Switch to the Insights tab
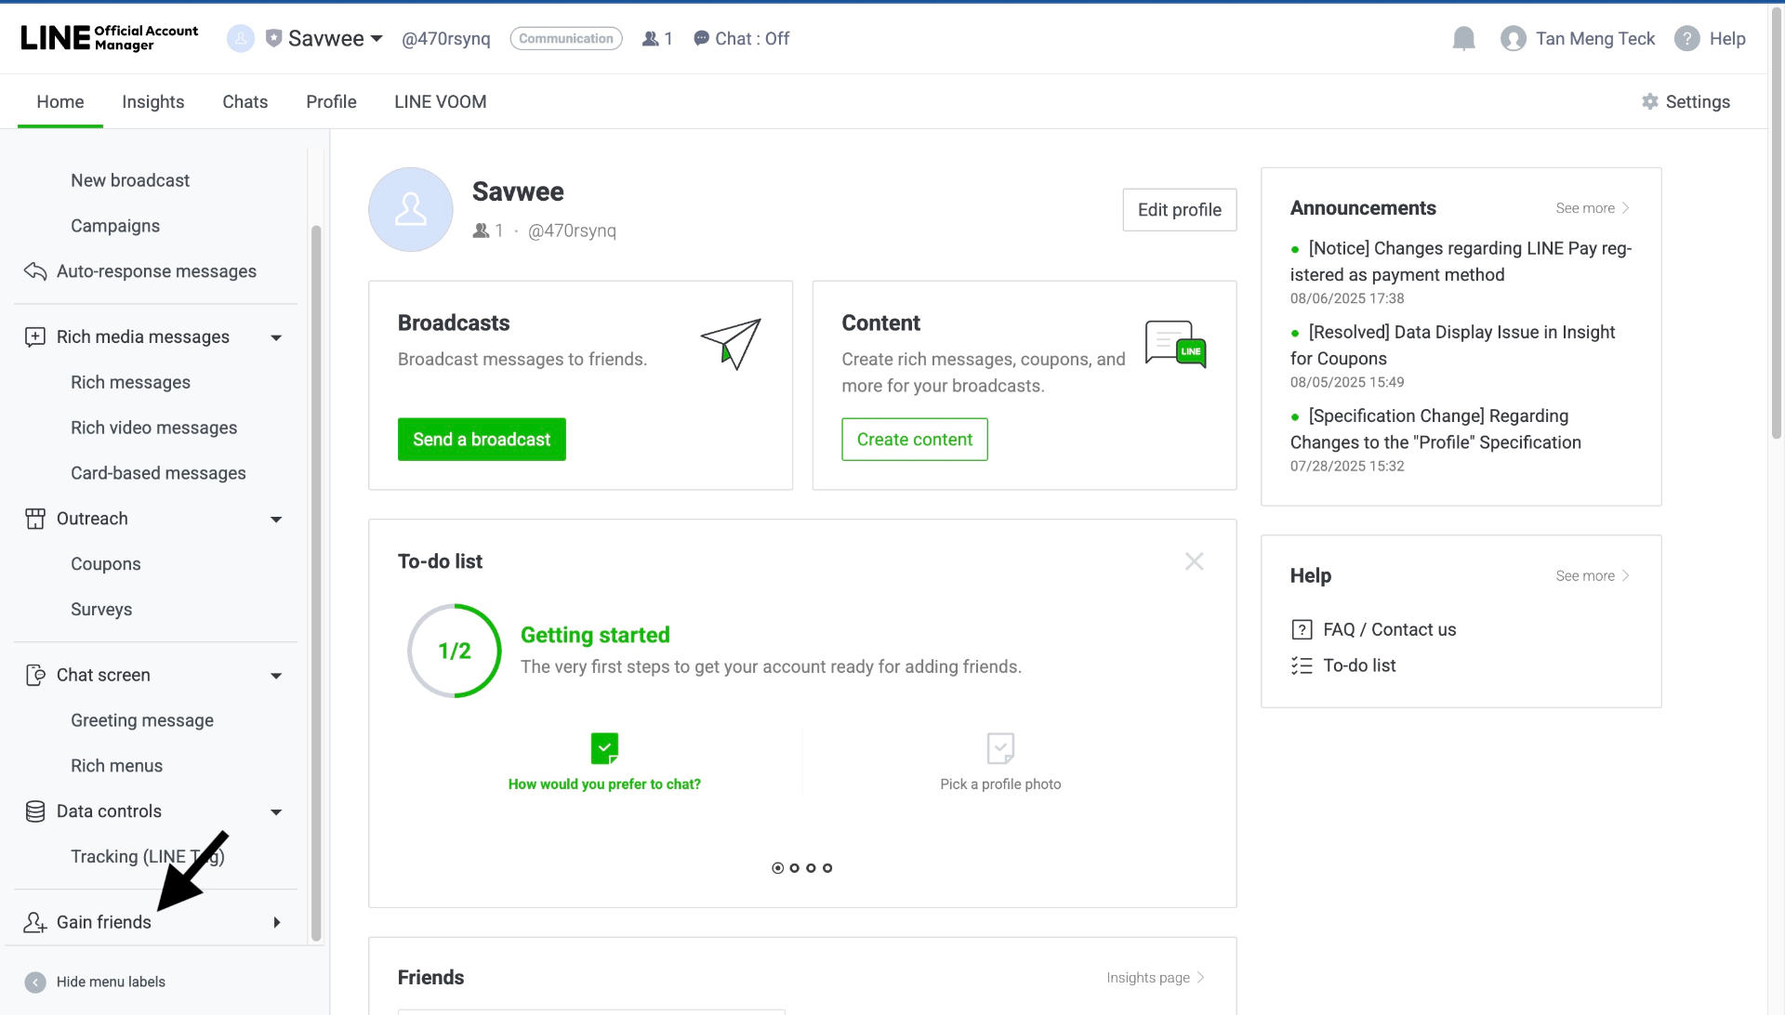The width and height of the screenshot is (1785, 1015). pos(153,101)
